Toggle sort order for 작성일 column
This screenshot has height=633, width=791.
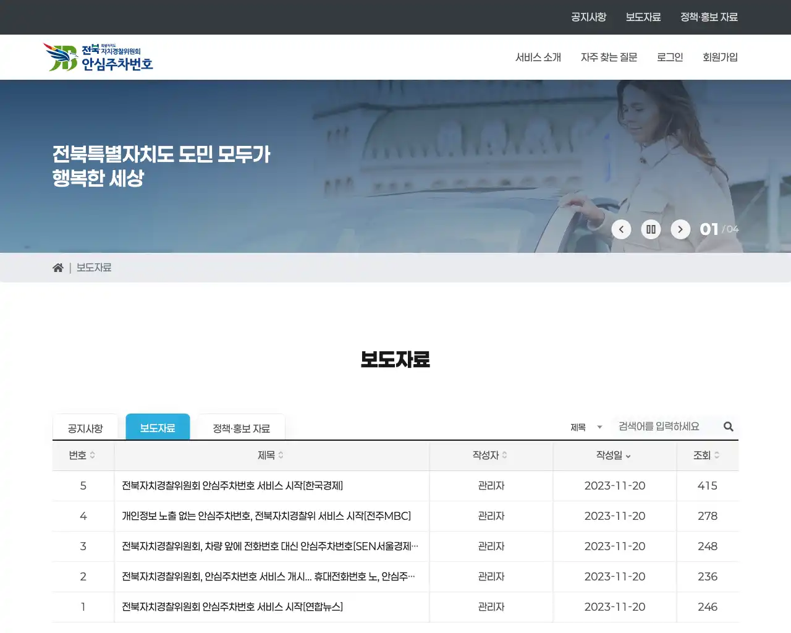(x=628, y=456)
